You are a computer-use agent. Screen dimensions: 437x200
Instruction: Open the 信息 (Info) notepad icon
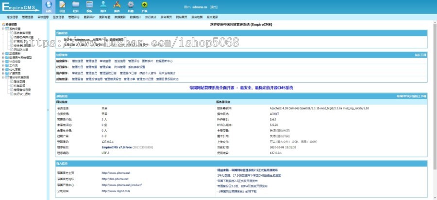pos(63,5)
